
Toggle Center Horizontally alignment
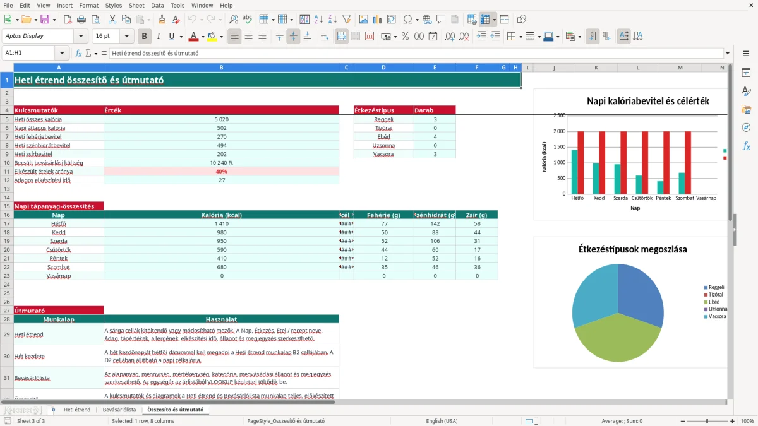[x=248, y=37]
